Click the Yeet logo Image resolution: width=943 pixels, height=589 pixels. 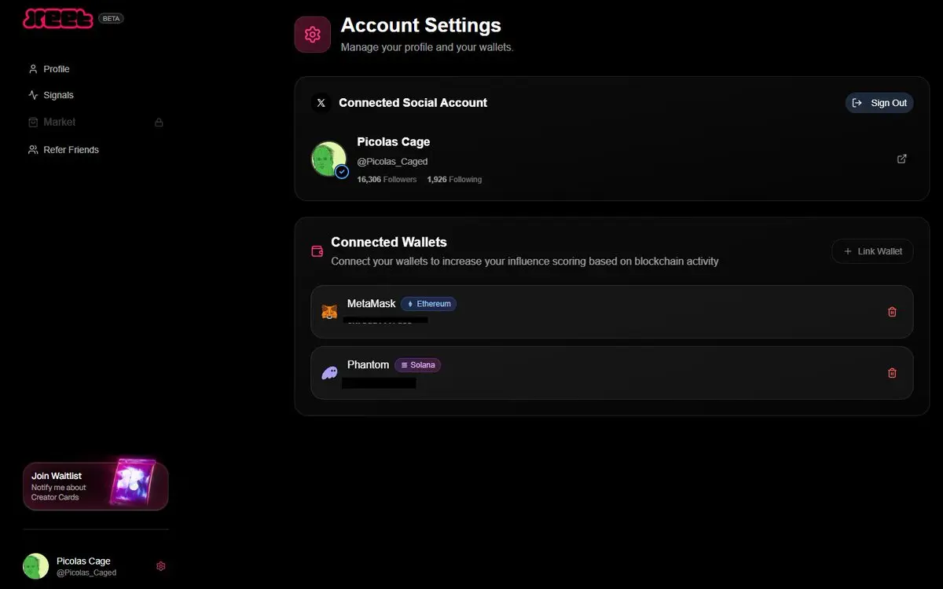(58, 18)
